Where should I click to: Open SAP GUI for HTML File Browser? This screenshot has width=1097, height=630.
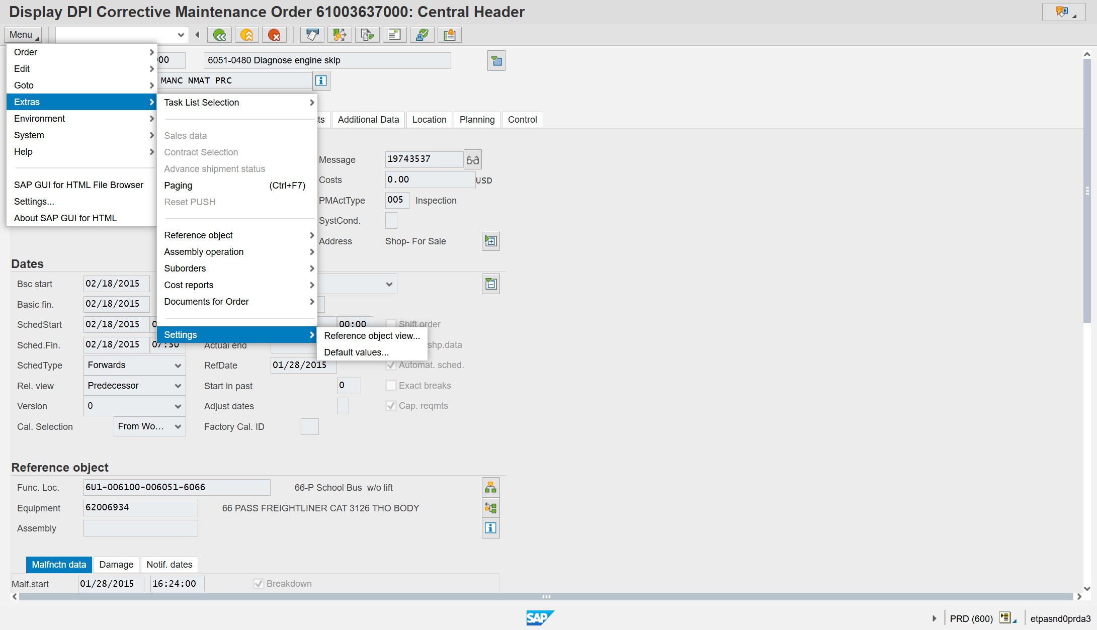[81, 185]
